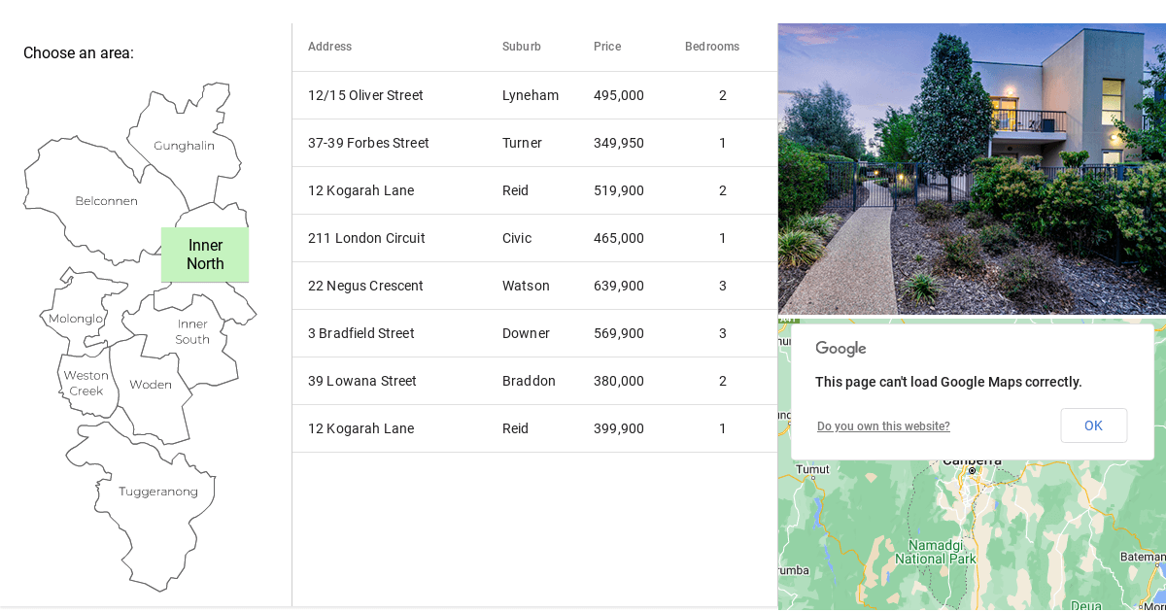Select Gunghalin region on the map
1166x612 pixels.
[184, 146]
